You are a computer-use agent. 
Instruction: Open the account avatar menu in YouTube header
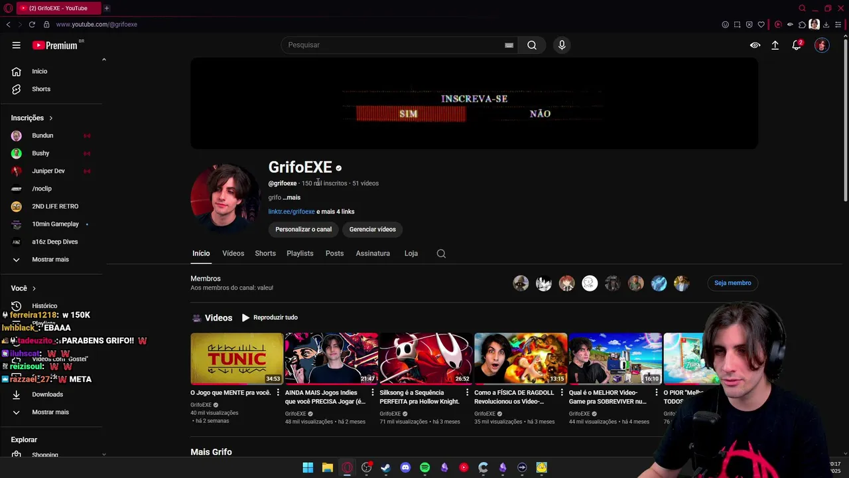(822, 45)
